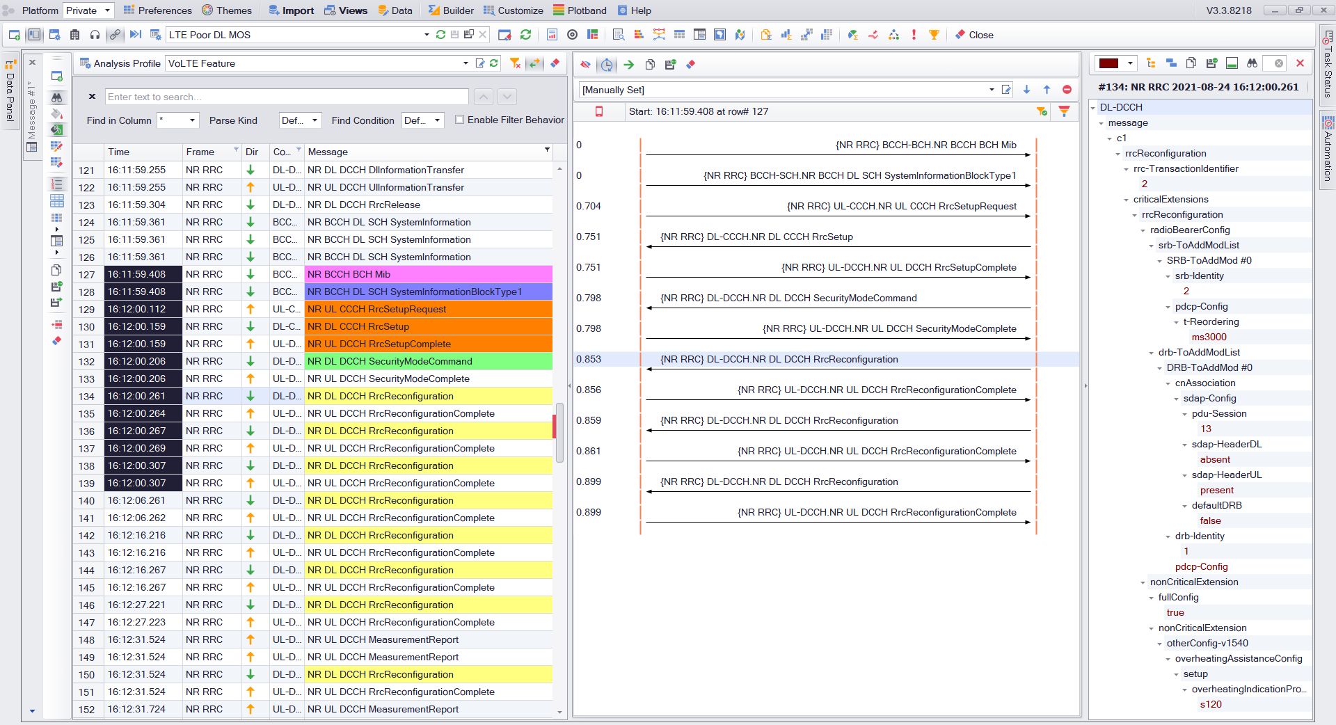Toggle the crossed-eye hide icon in diagram toolbar
The image size is (1336, 725).
click(584, 64)
